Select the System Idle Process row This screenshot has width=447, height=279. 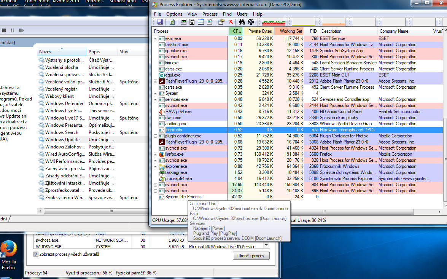[x=183, y=197]
